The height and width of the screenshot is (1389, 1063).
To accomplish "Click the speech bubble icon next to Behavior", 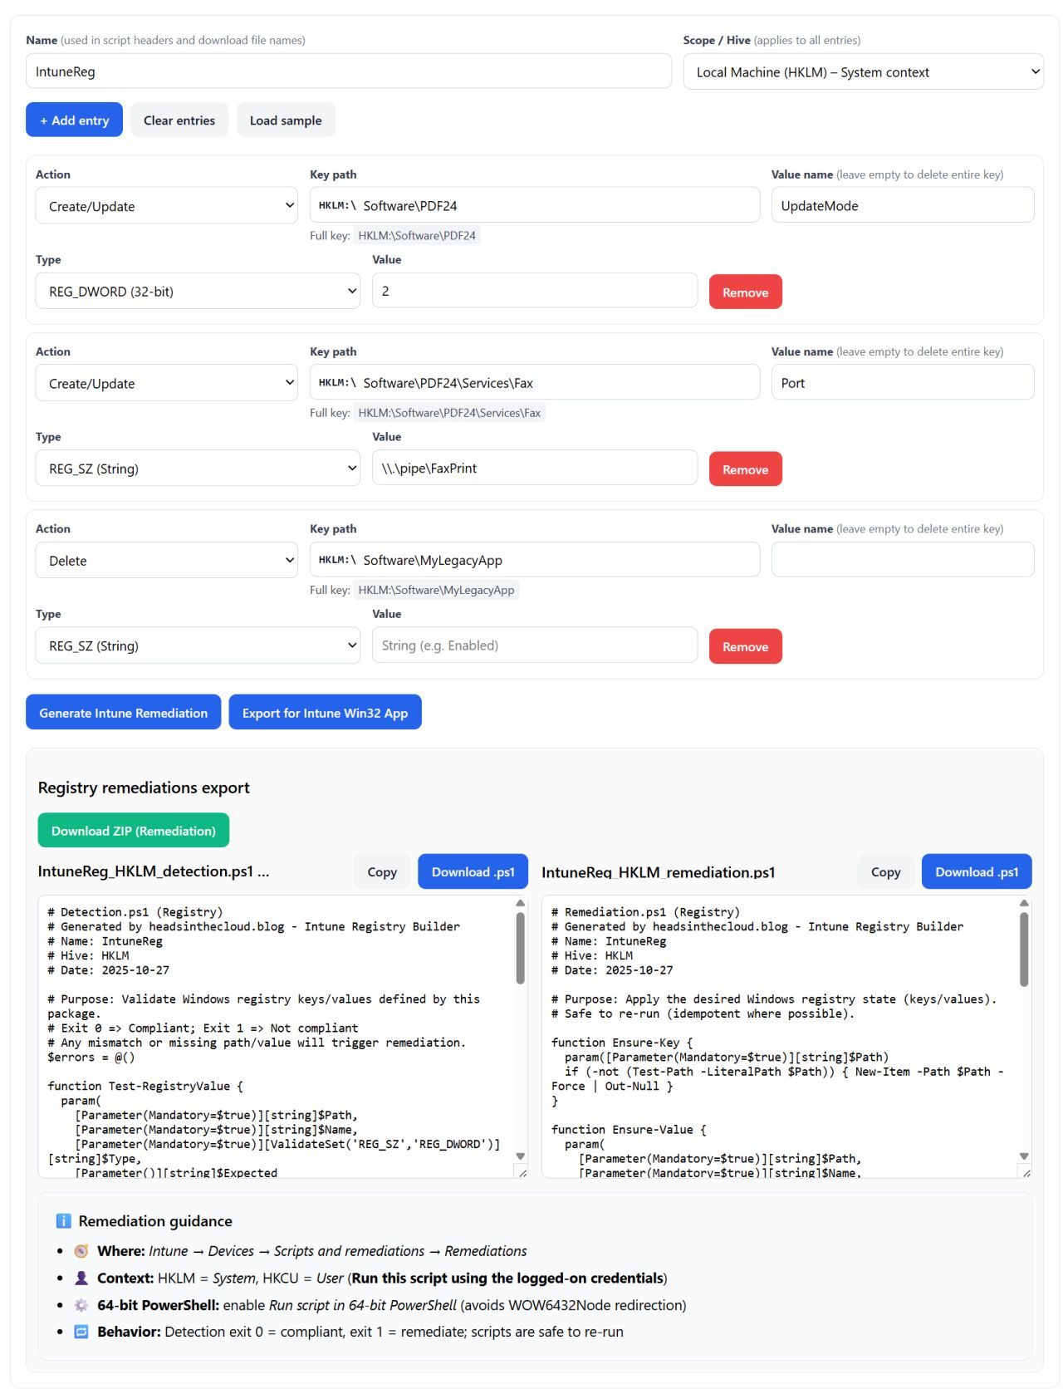I will (81, 1332).
